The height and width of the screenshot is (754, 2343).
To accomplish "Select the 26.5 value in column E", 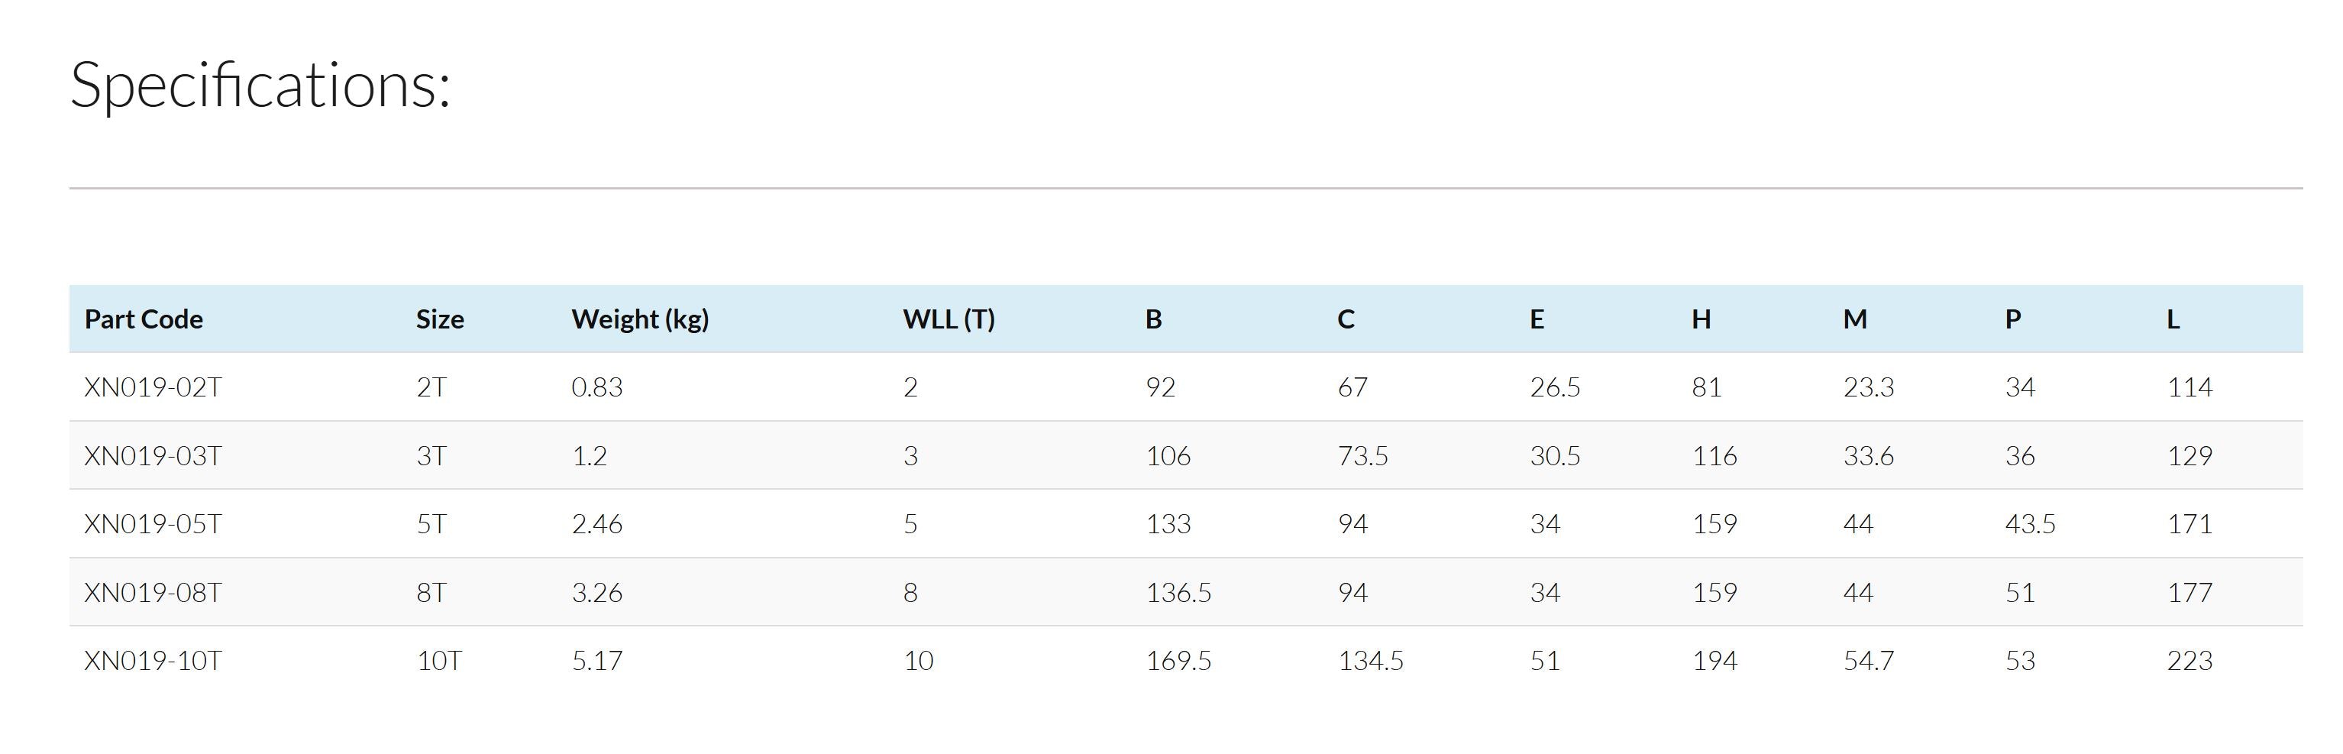I will click(x=1554, y=387).
